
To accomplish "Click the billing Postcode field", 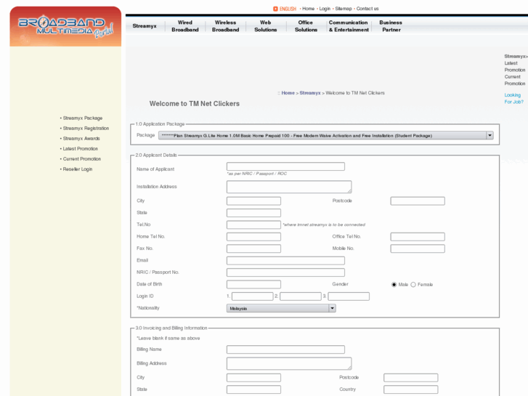I will pos(411,378).
